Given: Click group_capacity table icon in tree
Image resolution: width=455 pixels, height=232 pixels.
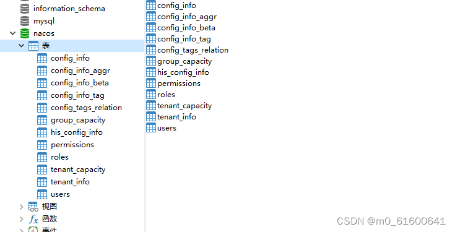Looking at the screenshot, I should pos(42,120).
